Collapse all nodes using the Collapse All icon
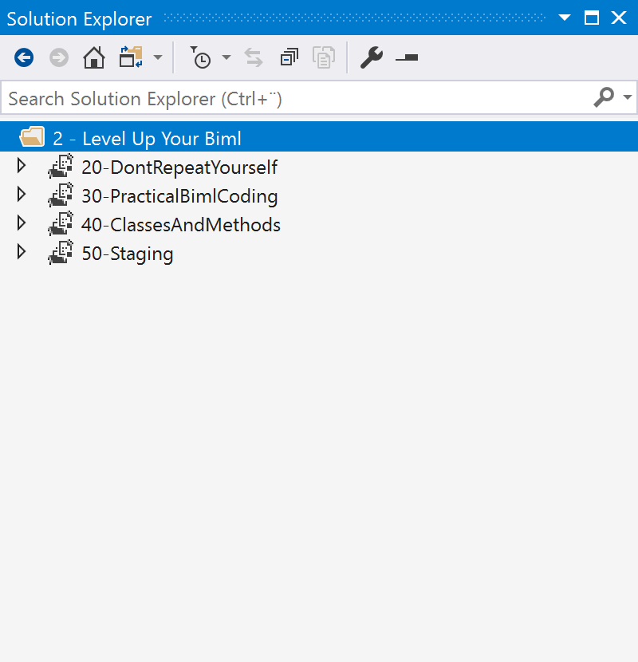Viewport: 638px width, 662px height. [289, 57]
